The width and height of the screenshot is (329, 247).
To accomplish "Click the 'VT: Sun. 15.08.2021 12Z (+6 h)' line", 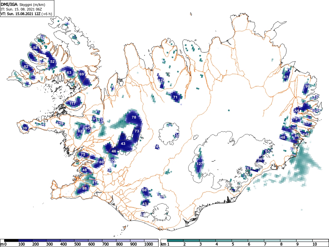I will pos(26,14).
